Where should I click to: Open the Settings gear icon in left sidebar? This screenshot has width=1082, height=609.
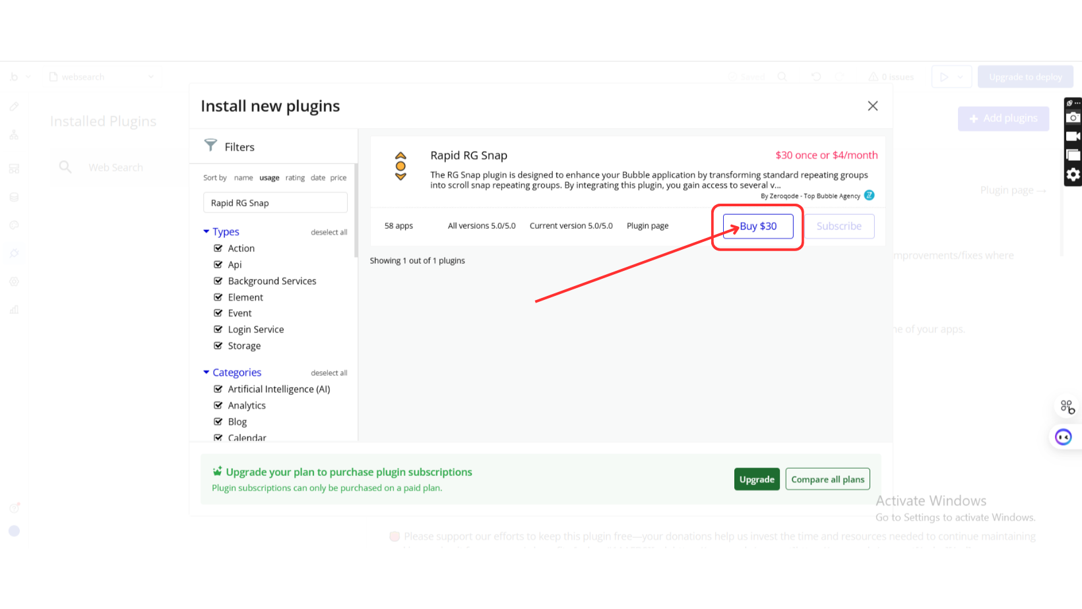pos(14,281)
